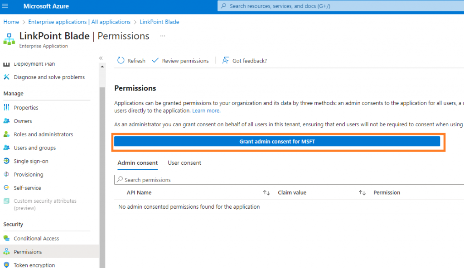Open the ellipsis menu beside Permissions title
The image size is (464, 268).
[162, 35]
